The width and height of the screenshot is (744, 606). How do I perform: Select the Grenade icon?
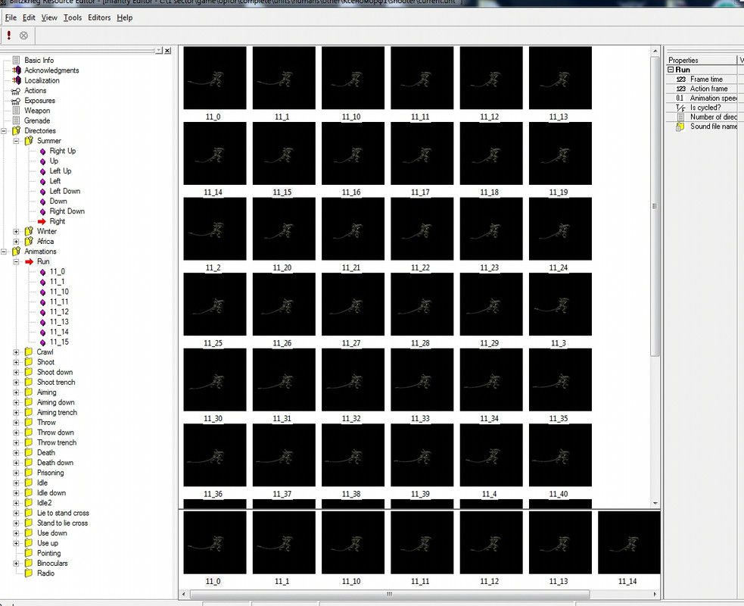click(17, 120)
